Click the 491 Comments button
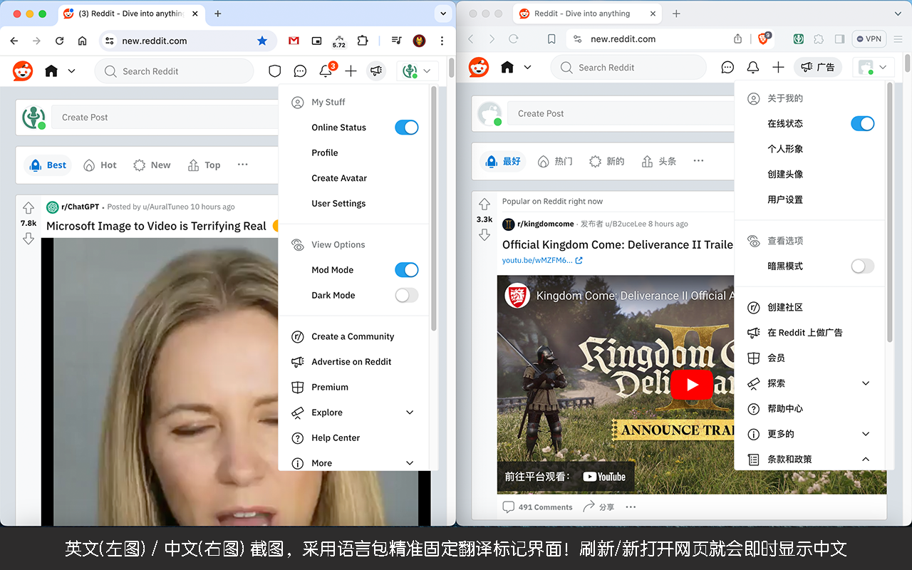Image resolution: width=912 pixels, height=570 pixels. 538,507
